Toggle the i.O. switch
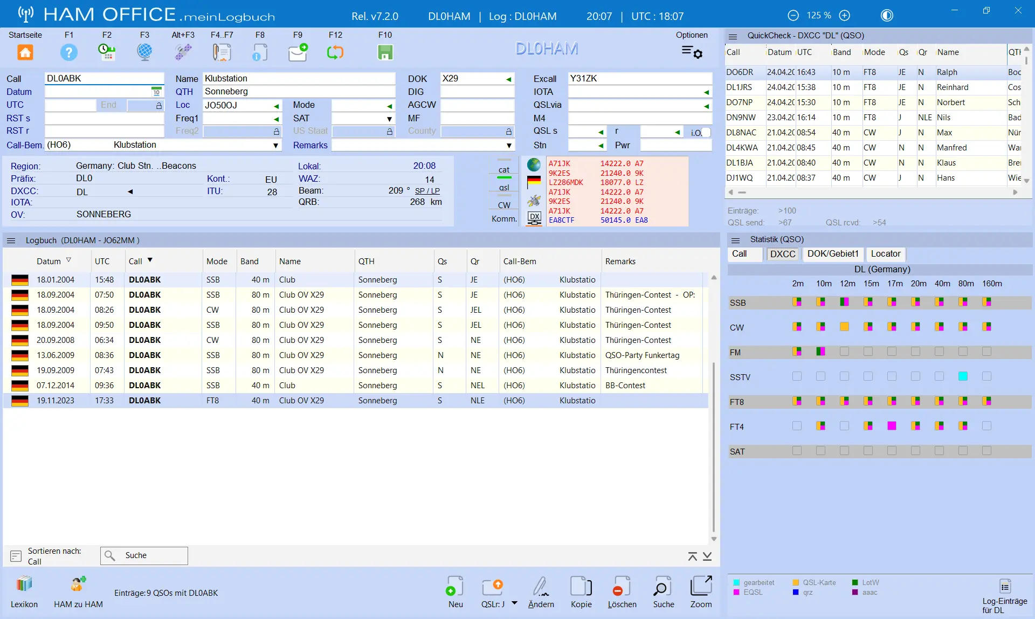The image size is (1035, 619). pos(706,133)
